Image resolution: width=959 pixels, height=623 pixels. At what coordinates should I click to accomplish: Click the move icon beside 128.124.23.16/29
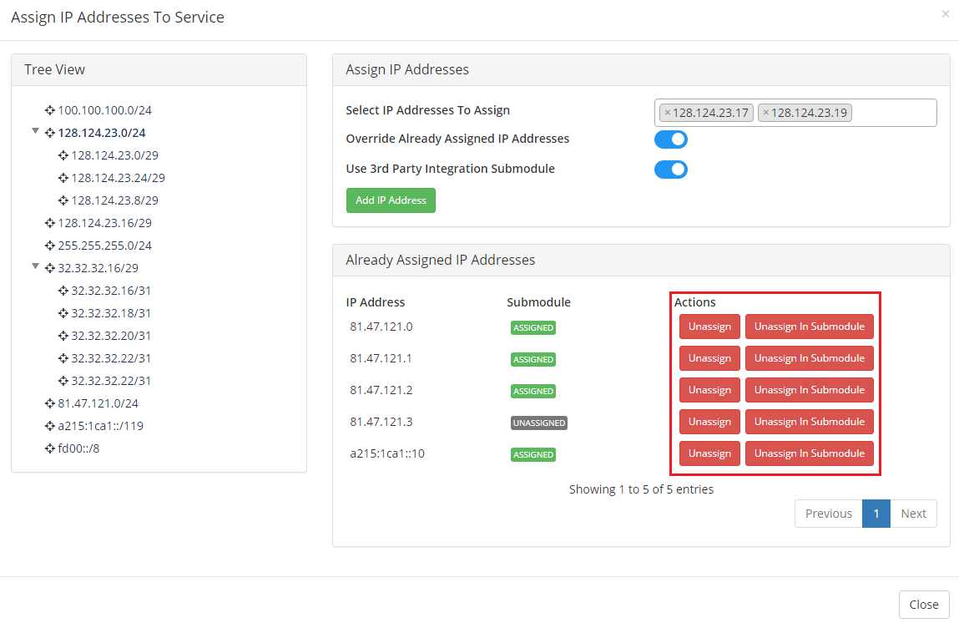click(x=49, y=223)
